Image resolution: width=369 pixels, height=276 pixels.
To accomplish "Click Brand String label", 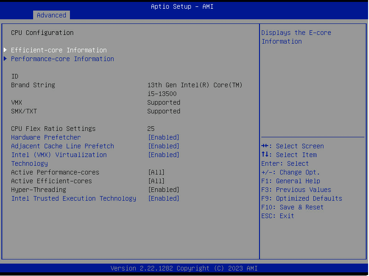I will tap(33, 85).
